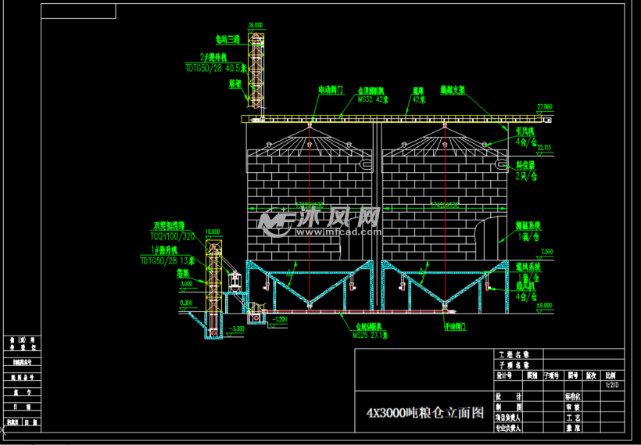641x445 pixels.
Task: Click the tall yellow elevator tower
Action: pyautogui.click(x=255, y=70)
